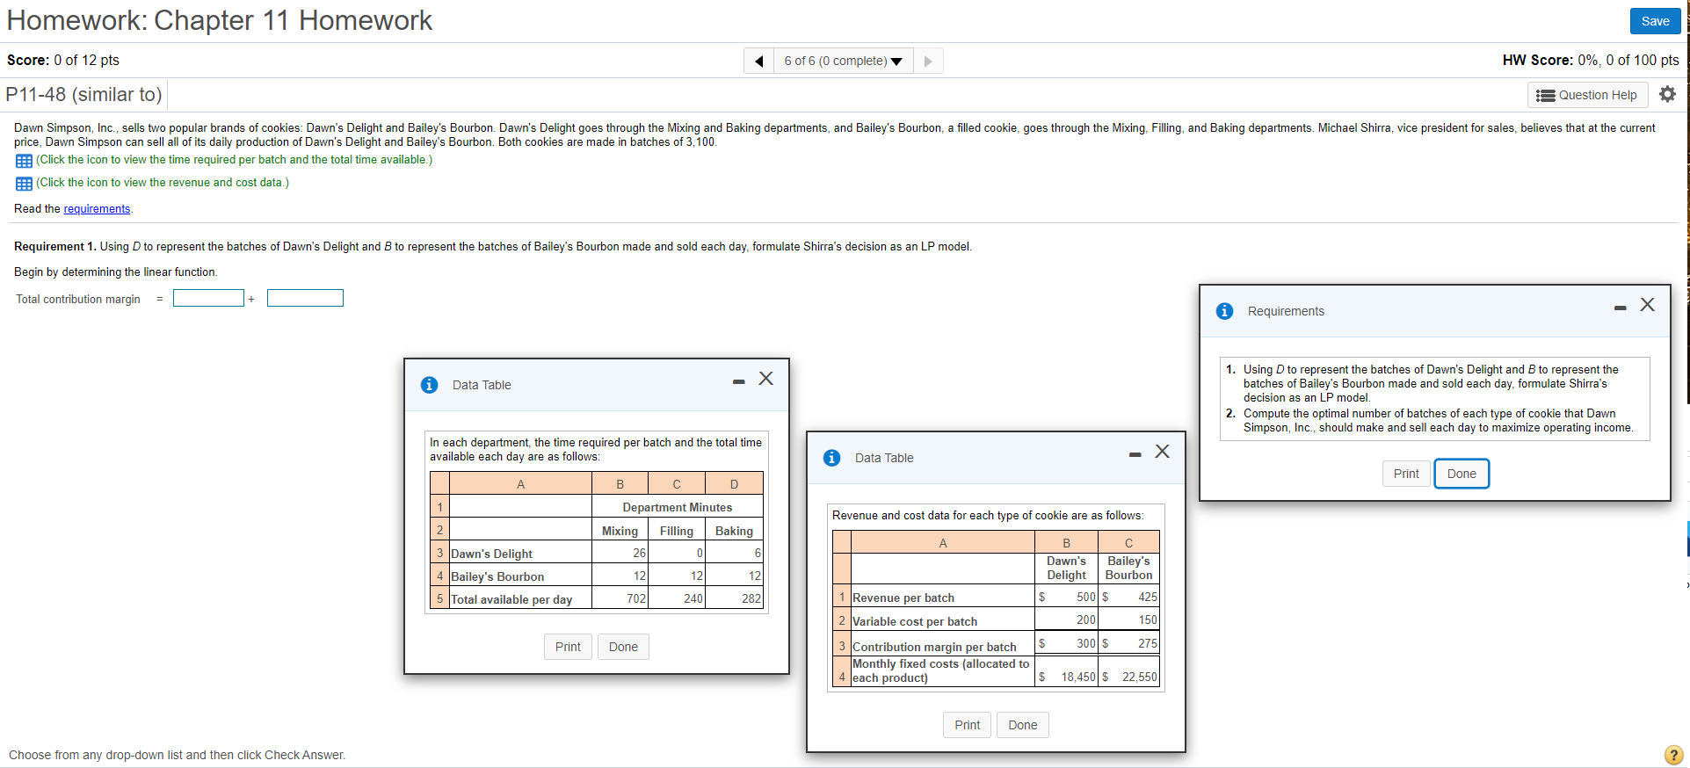Select fixed cost value 18,450
The image size is (1690, 768).
coord(1078,677)
